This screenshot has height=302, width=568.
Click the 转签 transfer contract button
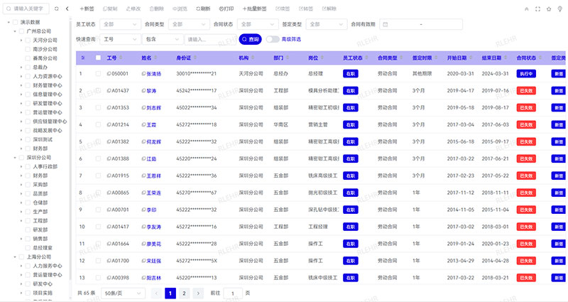306,9
